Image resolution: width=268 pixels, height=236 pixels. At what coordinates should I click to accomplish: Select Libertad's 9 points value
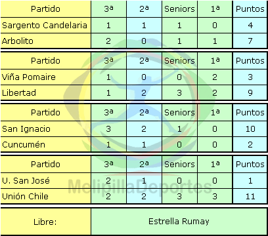pos(250,92)
